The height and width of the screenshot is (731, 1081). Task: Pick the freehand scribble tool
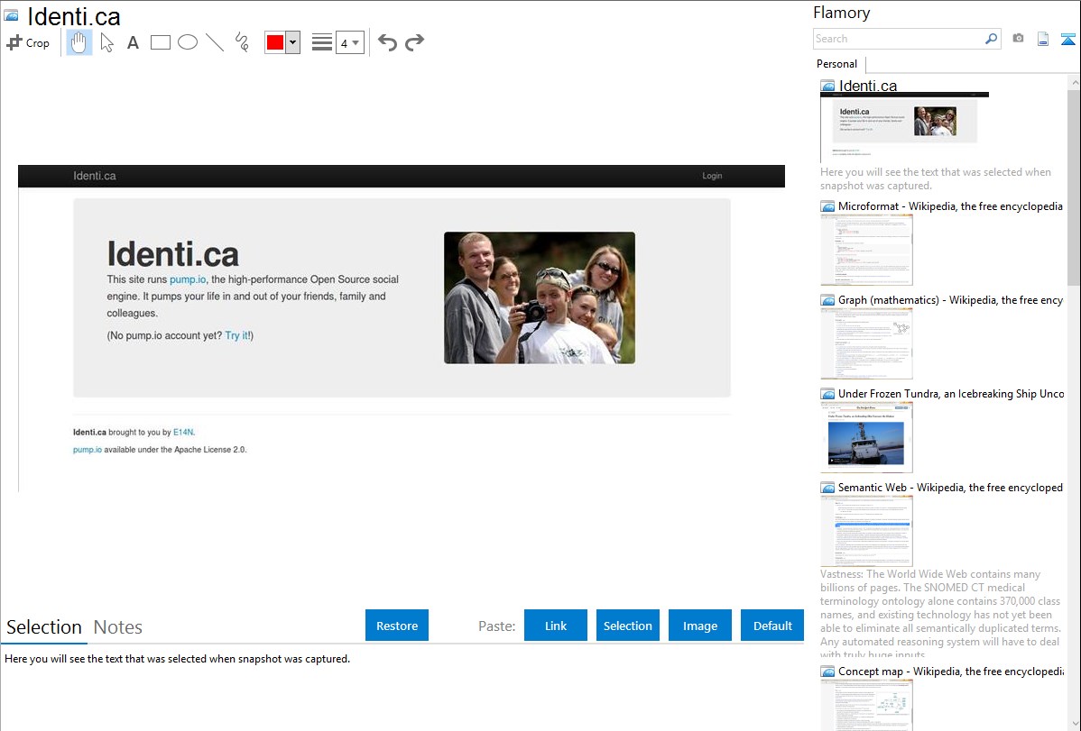(x=242, y=42)
